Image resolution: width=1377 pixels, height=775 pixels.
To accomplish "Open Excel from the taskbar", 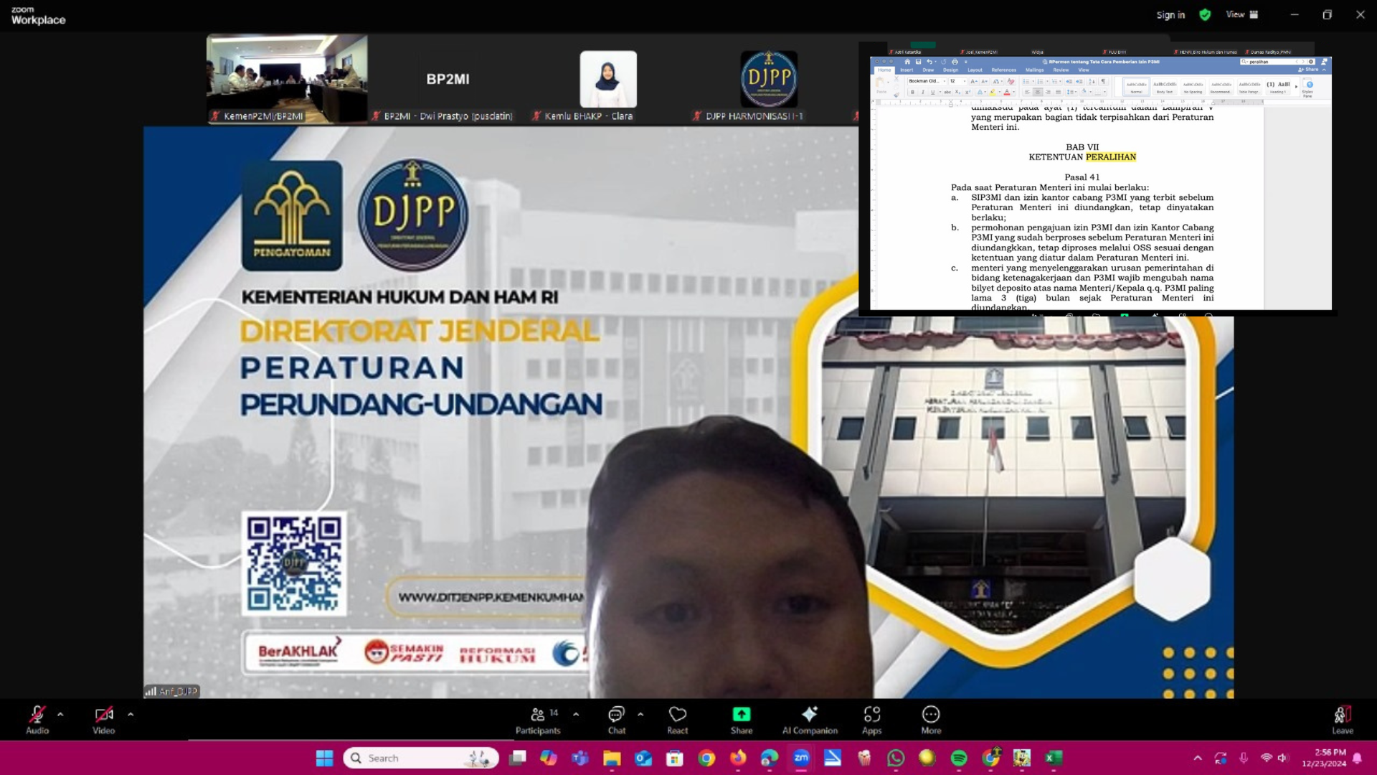I will point(1054,758).
